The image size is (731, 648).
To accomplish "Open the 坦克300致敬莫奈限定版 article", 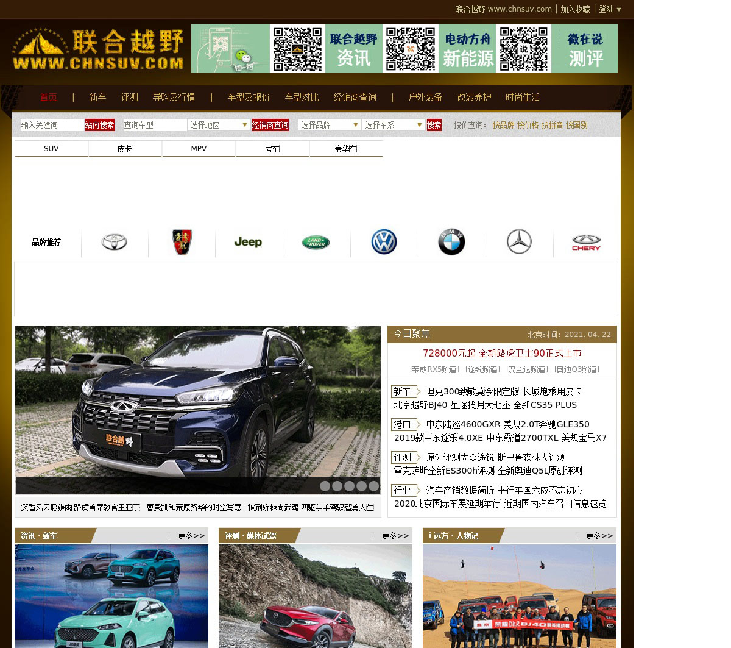I will click(x=473, y=391).
